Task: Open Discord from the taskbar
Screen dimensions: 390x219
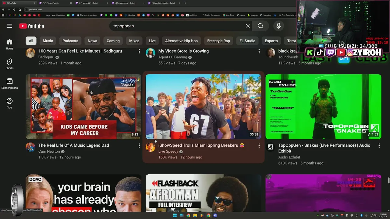Action: (215, 215)
